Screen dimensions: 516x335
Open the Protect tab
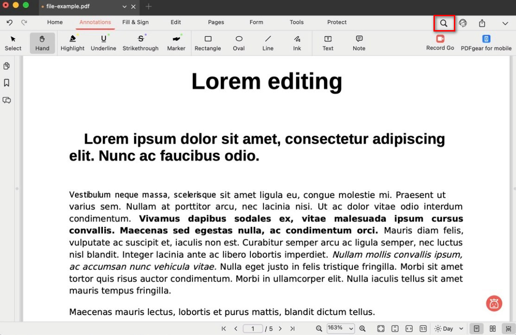(x=337, y=22)
